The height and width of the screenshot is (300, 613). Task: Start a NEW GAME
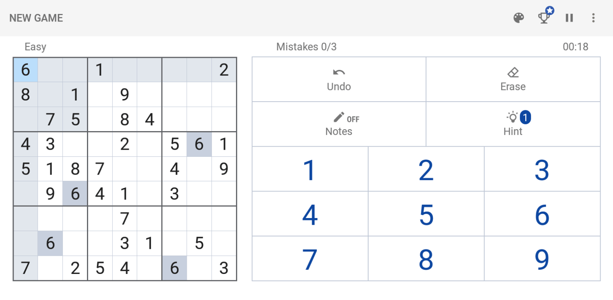36,18
